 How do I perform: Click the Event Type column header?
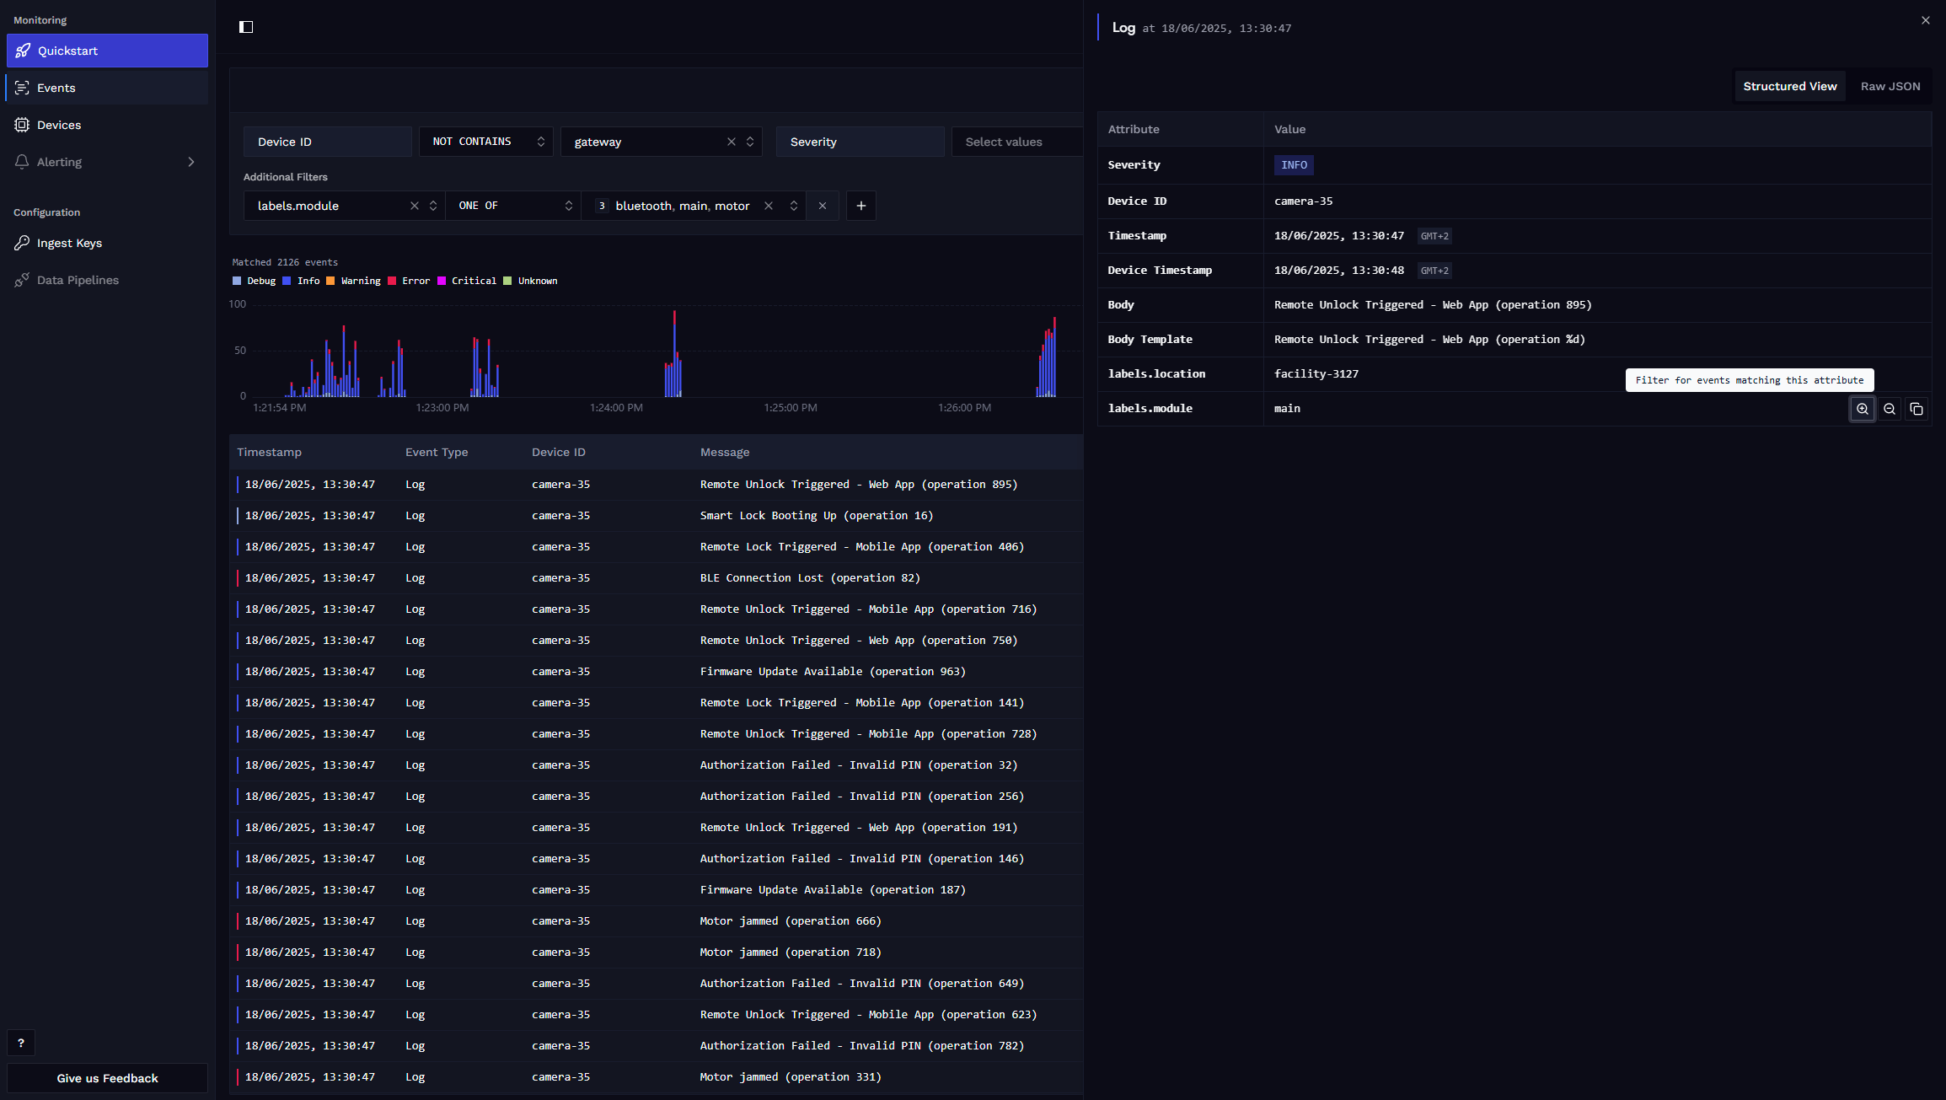[437, 452]
